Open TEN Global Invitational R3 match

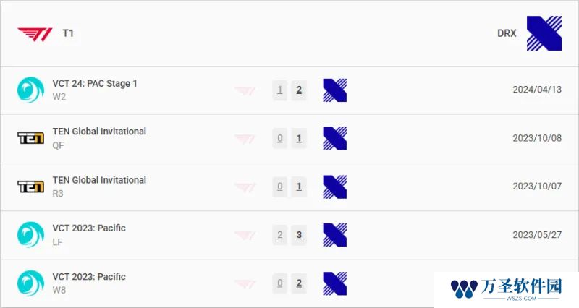tap(99, 180)
